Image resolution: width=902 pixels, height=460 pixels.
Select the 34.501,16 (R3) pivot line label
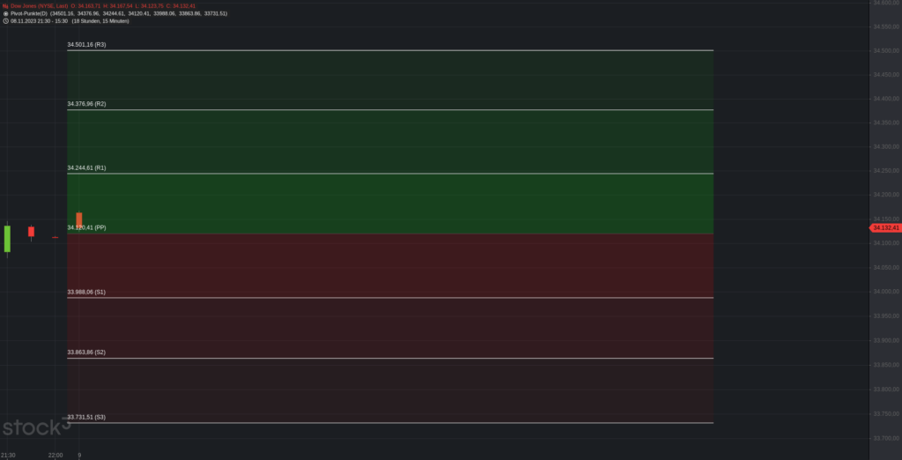[x=86, y=44]
